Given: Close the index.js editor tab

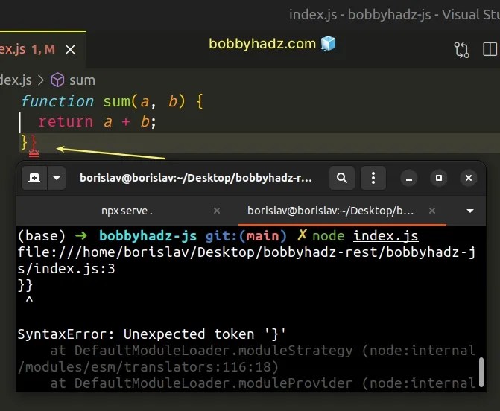Looking at the screenshot, I should pos(70,50).
